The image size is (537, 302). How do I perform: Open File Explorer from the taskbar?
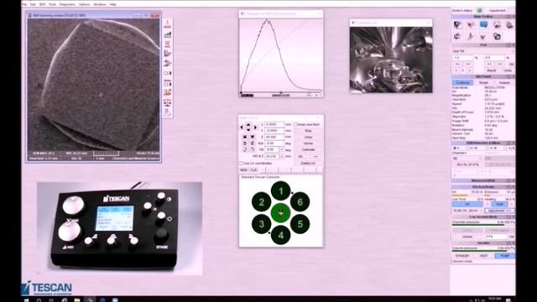pos(77,300)
